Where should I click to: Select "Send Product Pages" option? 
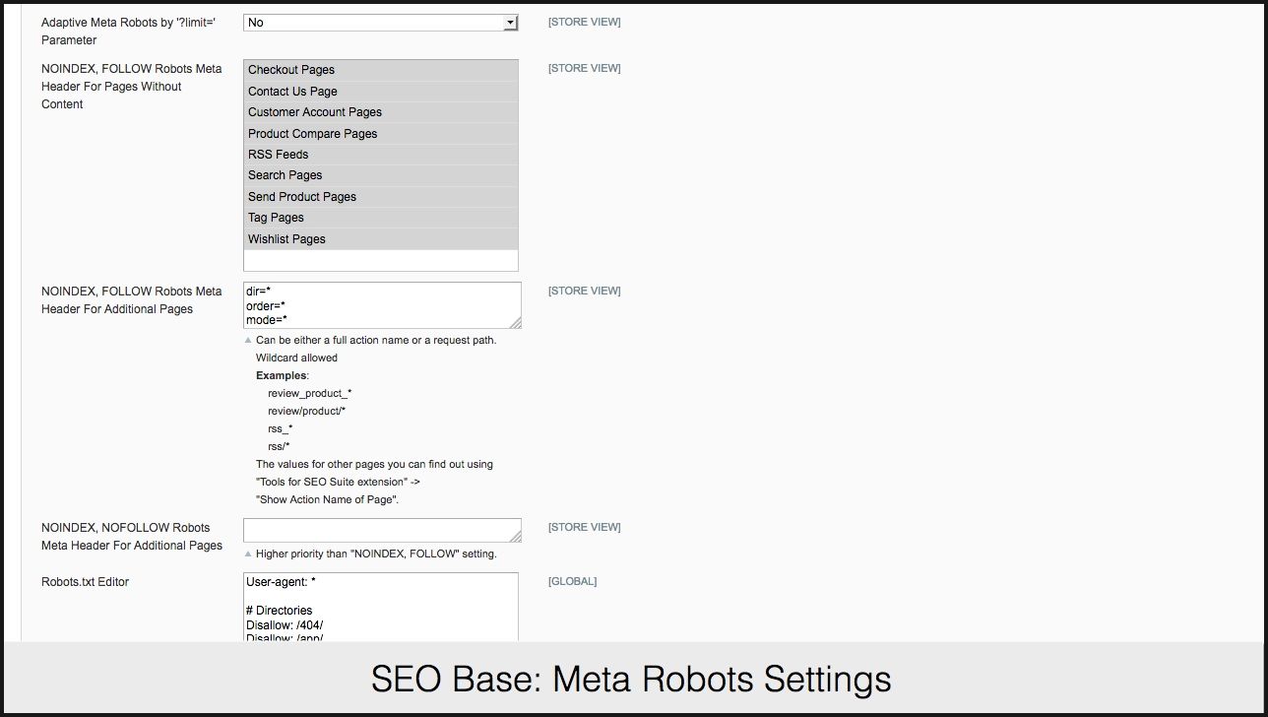pyautogui.click(x=380, y=197)
